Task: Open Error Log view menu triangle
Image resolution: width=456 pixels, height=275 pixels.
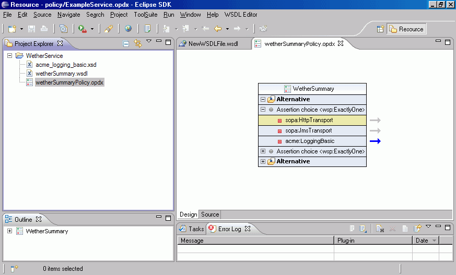Action: 428,226
